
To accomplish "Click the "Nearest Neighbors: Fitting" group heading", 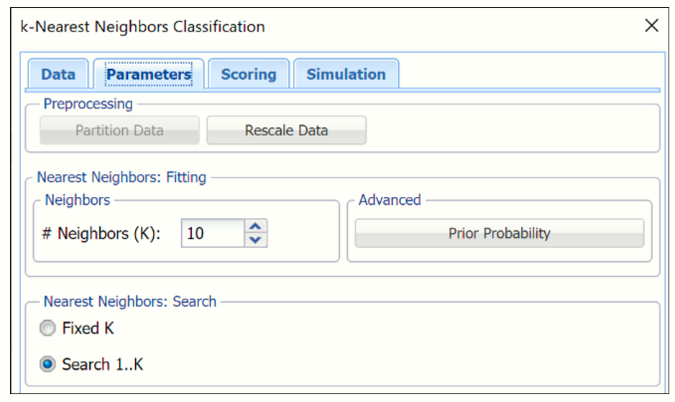I will [x=121, y=177].
